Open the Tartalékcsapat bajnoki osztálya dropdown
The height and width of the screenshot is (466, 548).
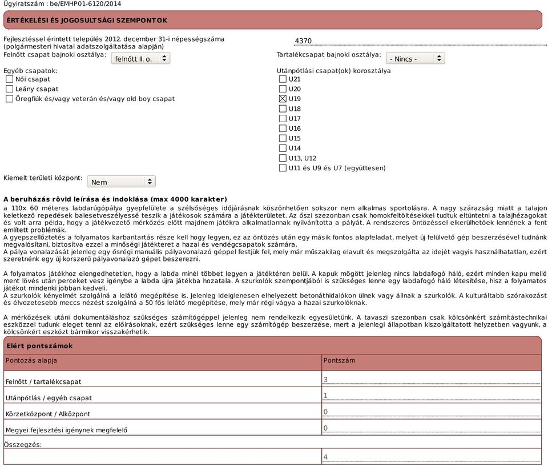pos(415,58)
